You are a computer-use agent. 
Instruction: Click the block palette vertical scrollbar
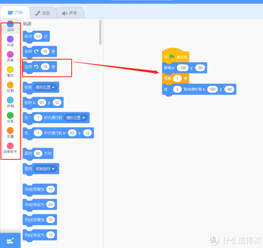click(100, 32)
